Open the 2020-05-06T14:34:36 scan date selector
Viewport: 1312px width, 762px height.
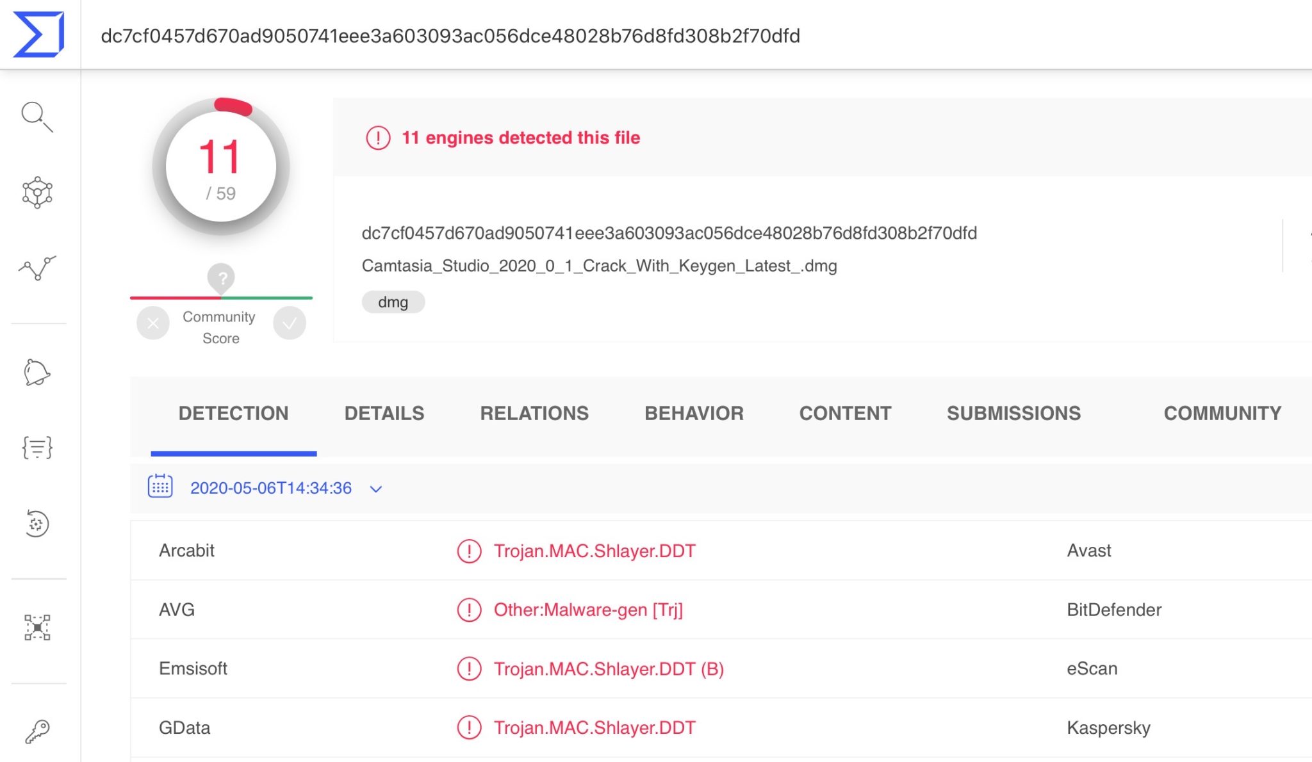point(270,489)
